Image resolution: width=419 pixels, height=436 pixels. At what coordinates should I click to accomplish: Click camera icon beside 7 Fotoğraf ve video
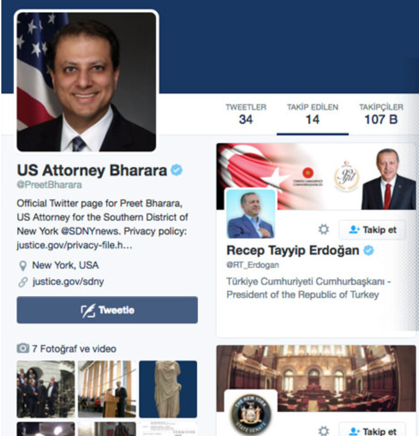[x=23, y=348]
